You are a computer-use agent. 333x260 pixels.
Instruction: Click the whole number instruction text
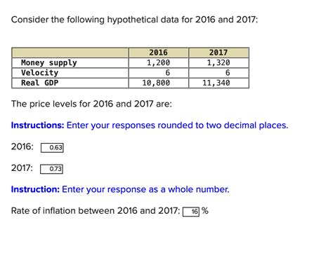point(120,189)
